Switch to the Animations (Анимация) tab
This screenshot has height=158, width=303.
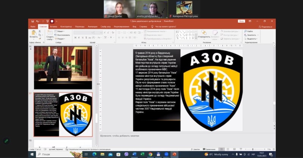point(92,26)
